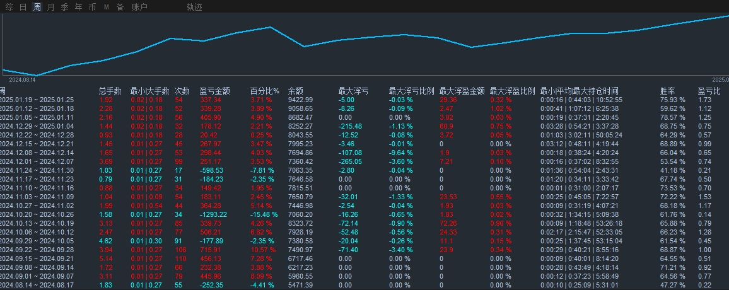Open the 备 tab

tap(120, 7)
